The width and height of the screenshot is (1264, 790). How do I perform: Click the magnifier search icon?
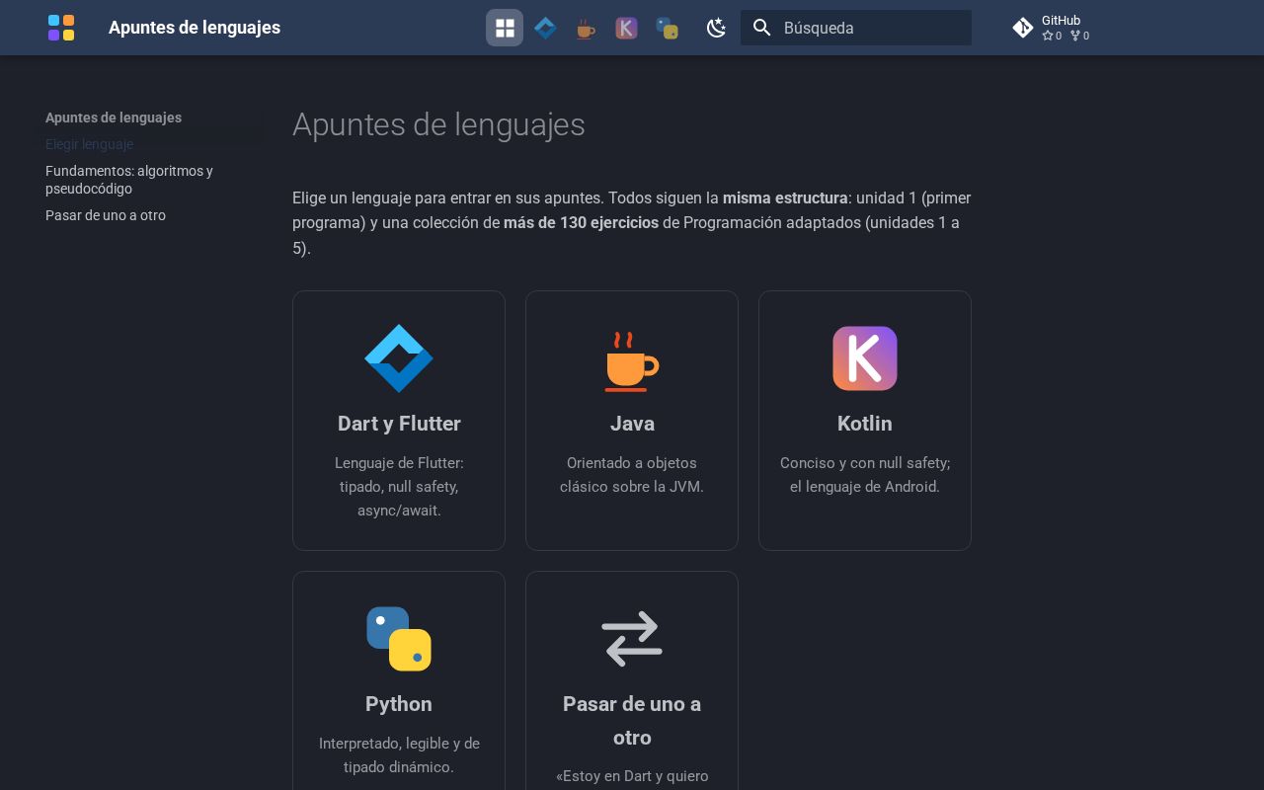tap(761, 28)
